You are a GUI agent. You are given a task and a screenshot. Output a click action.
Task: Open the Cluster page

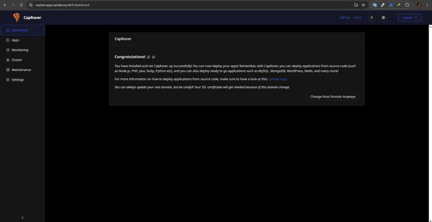tap(22, 60)
